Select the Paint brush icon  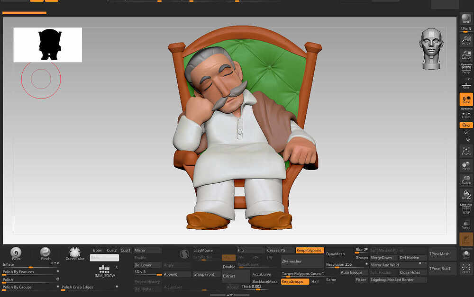coord(16,253)
